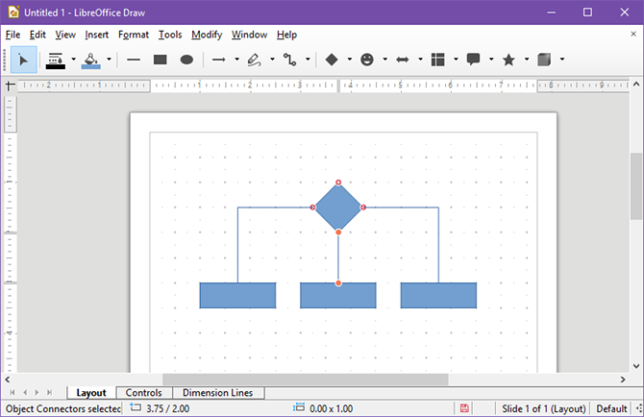Open the Window menu
The height and width of the screenshot is (417, 644).
[x=249, y=35]
